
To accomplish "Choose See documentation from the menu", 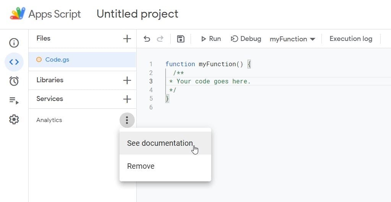I will point(160,143).
